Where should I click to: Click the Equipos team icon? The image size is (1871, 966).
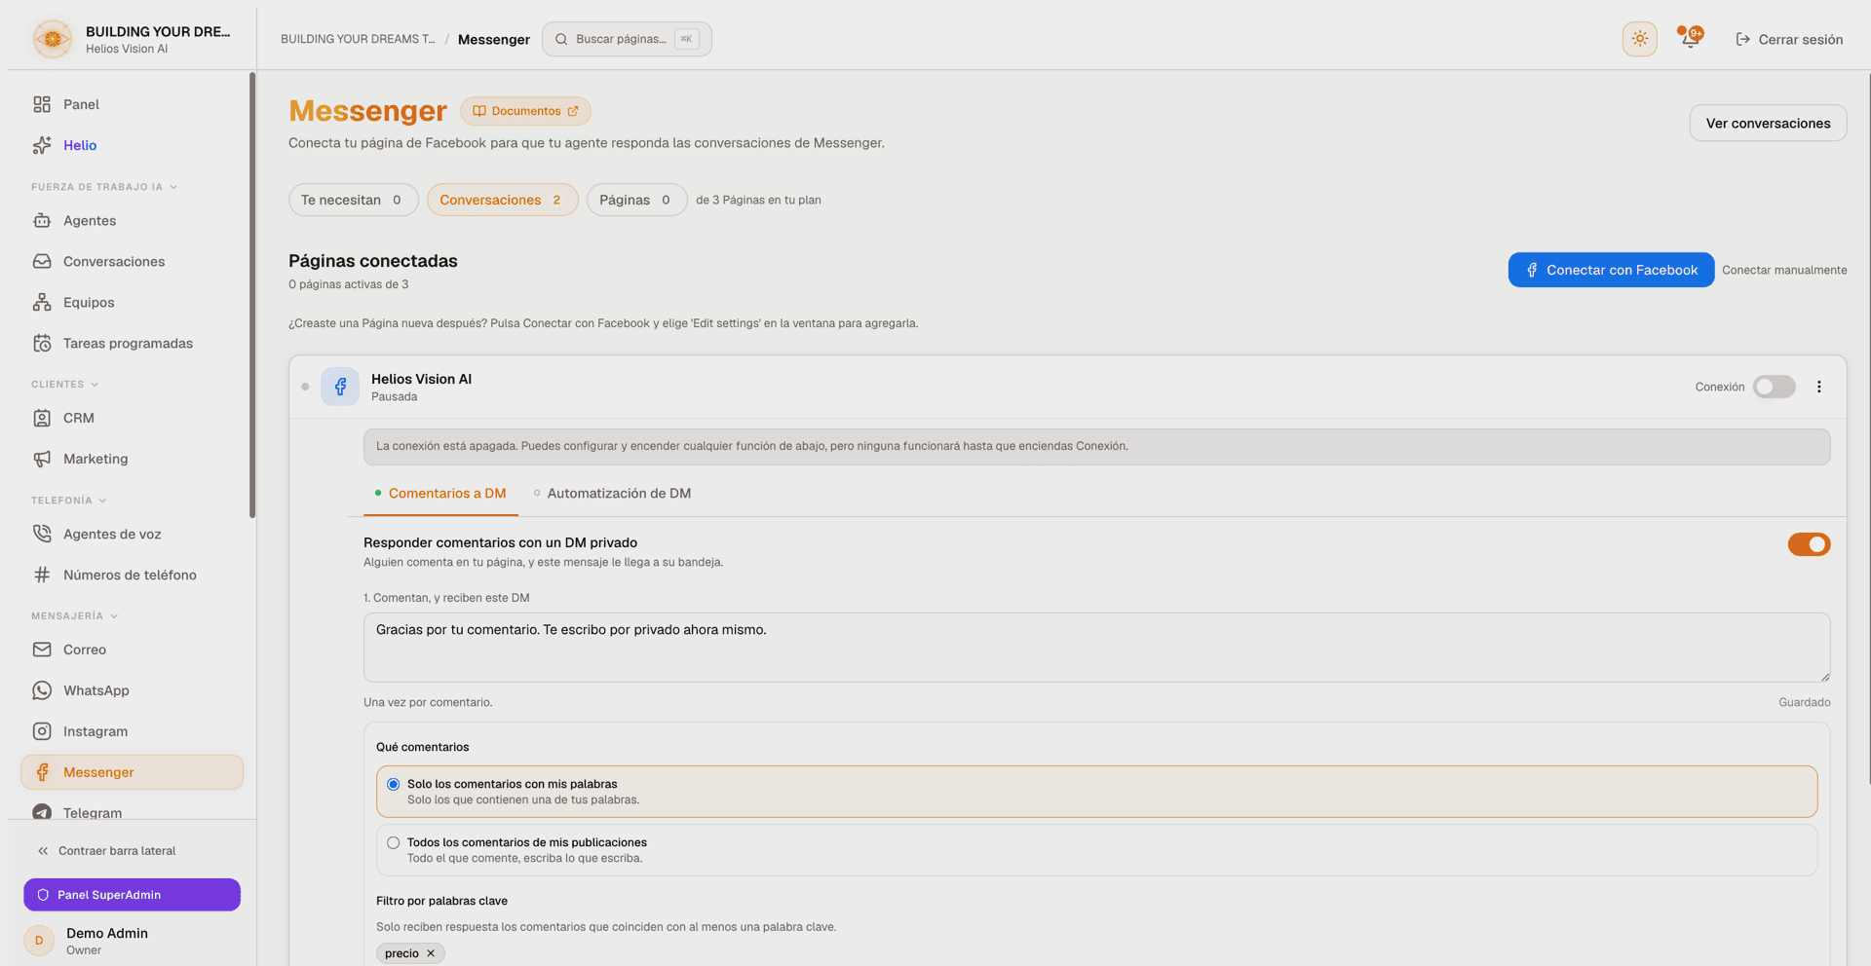(42, 303)
